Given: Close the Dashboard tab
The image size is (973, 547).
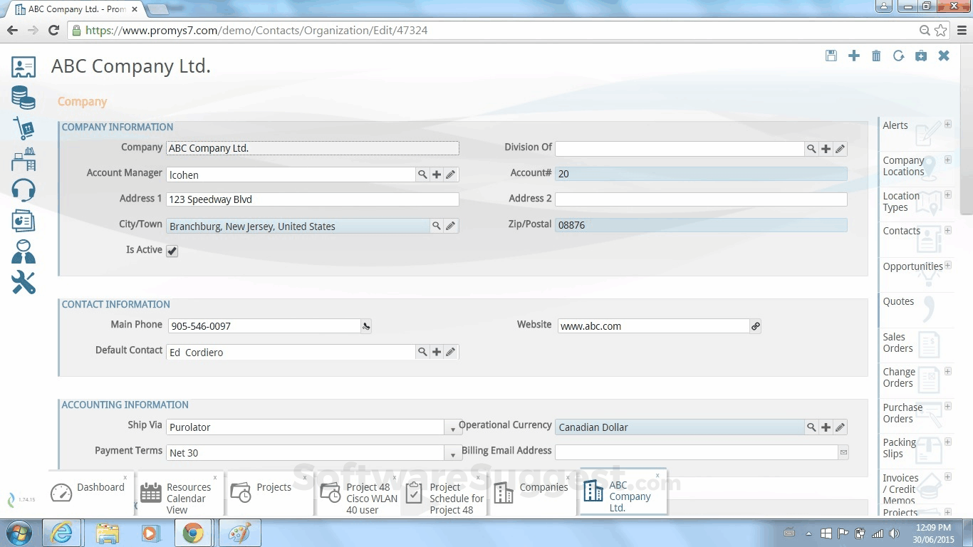Looking at the screenshot, I should tap(125, 477).
